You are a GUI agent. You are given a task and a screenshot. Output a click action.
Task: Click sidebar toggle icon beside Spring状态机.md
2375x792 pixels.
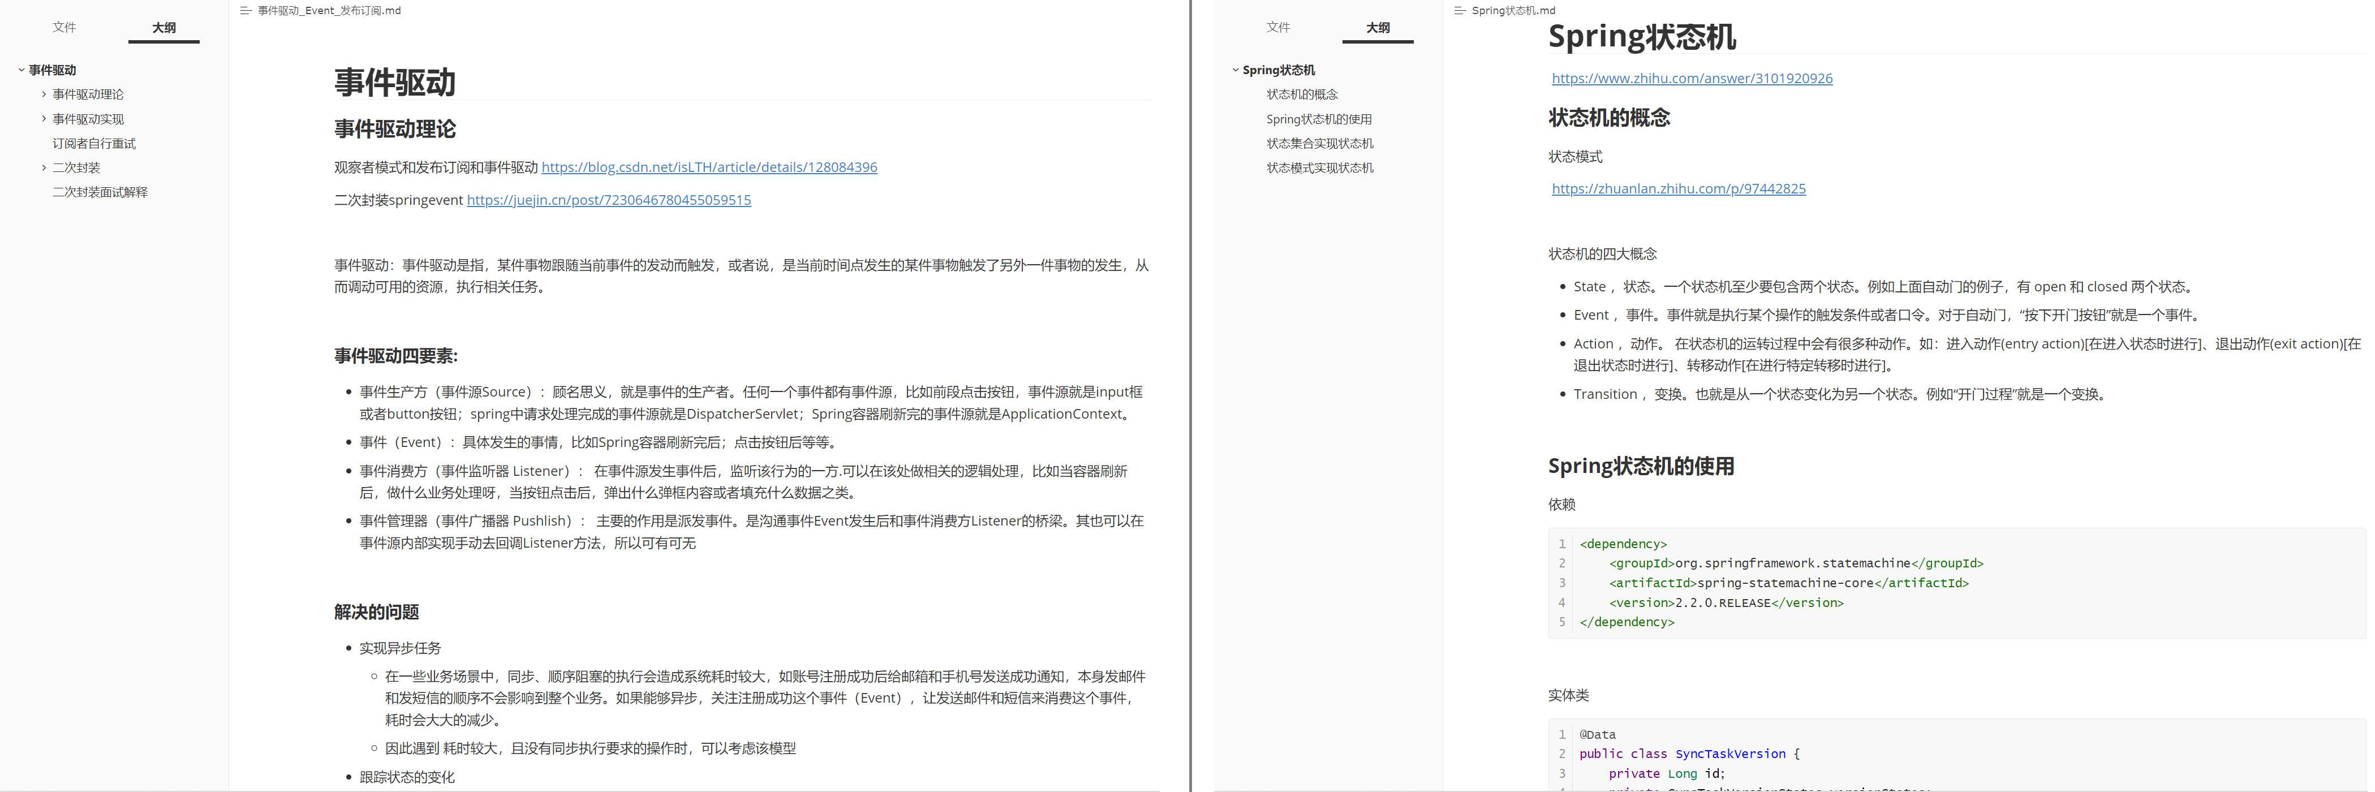coord(1460,11)
